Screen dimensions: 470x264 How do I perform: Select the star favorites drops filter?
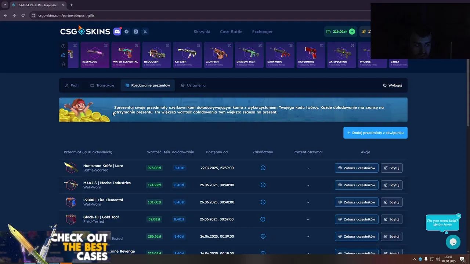[x=64, y=64]
